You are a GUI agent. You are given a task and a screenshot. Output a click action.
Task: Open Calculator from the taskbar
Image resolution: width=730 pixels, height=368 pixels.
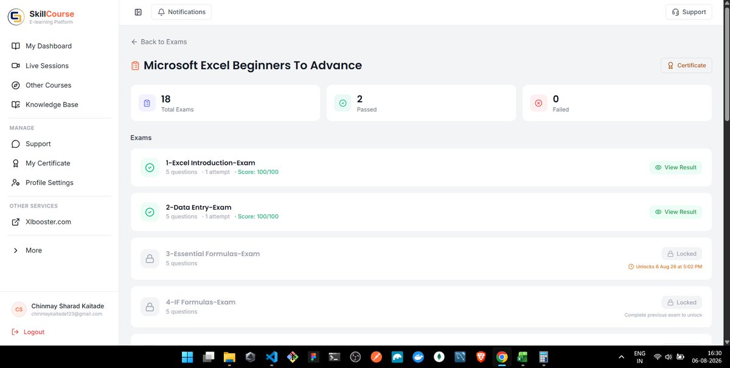point(544,357)
